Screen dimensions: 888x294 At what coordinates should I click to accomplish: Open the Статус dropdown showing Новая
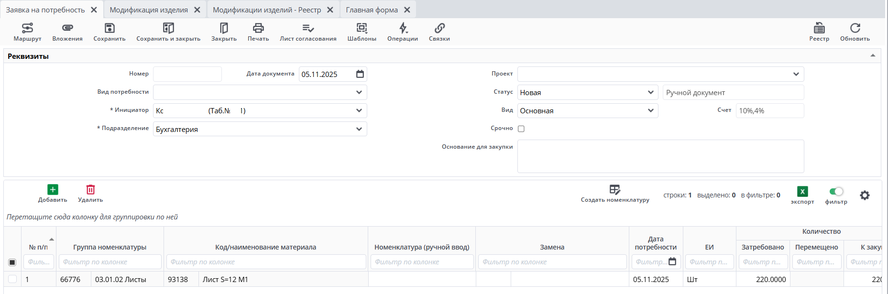click(x=650, y=92)
